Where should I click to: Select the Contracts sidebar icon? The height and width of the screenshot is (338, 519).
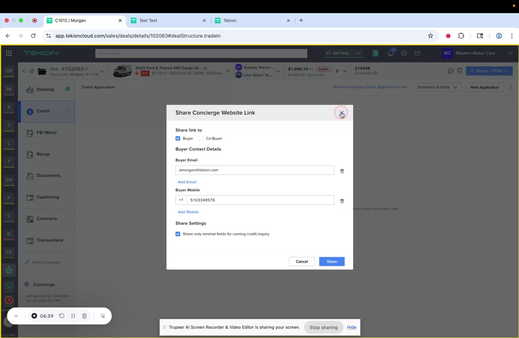(x=30, y=219)
